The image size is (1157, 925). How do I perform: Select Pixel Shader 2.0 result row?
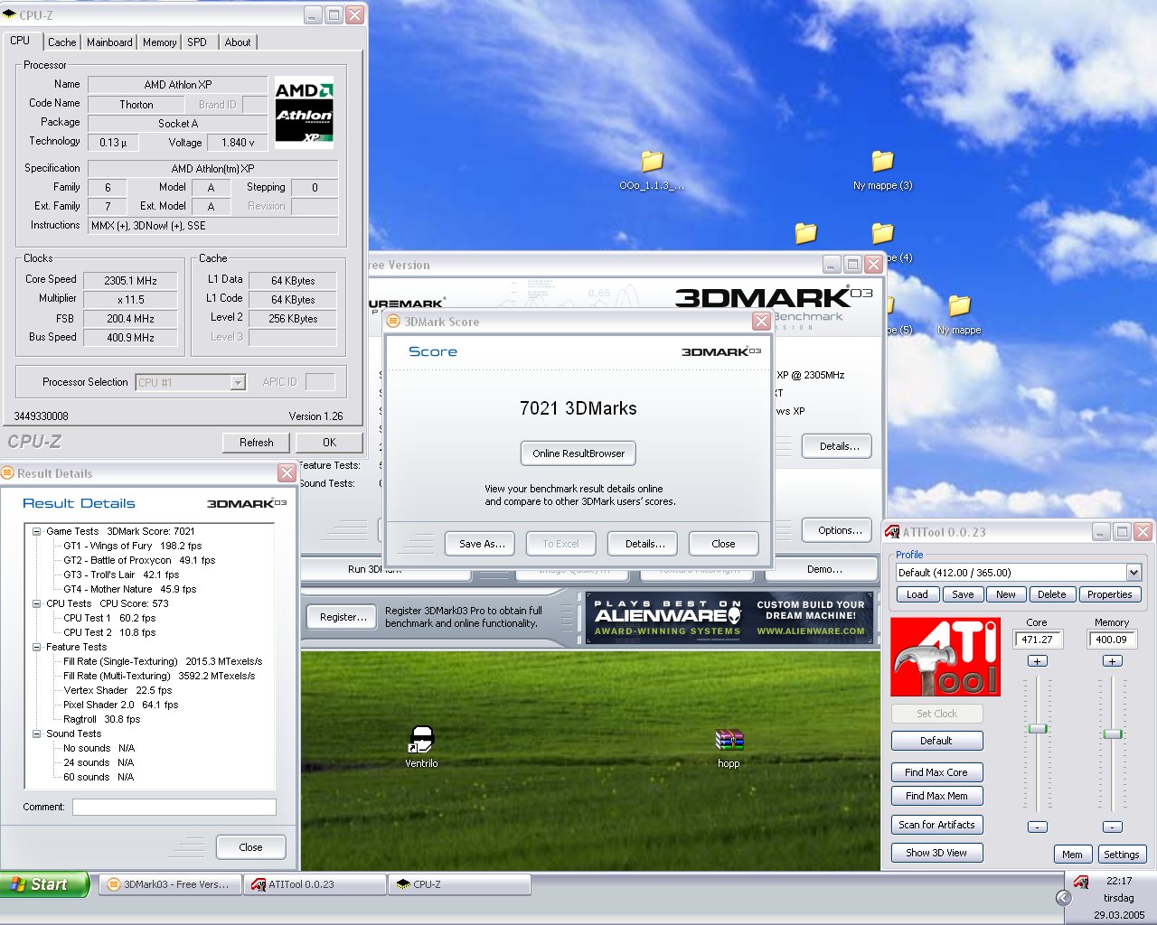click(121, 705)
